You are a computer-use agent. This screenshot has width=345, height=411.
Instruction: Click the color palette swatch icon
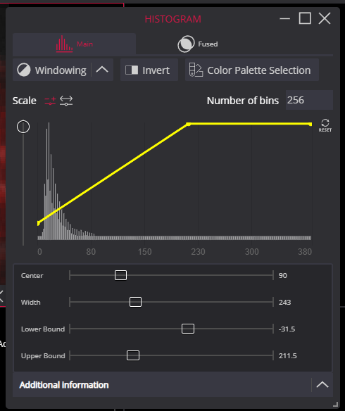click(x=196, y=70)
